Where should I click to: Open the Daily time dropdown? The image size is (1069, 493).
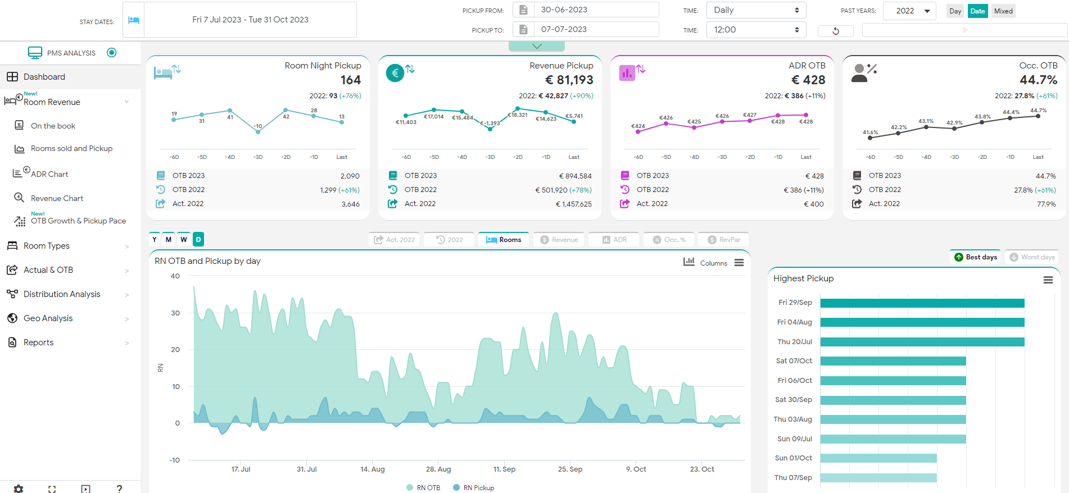click(755, 10)
